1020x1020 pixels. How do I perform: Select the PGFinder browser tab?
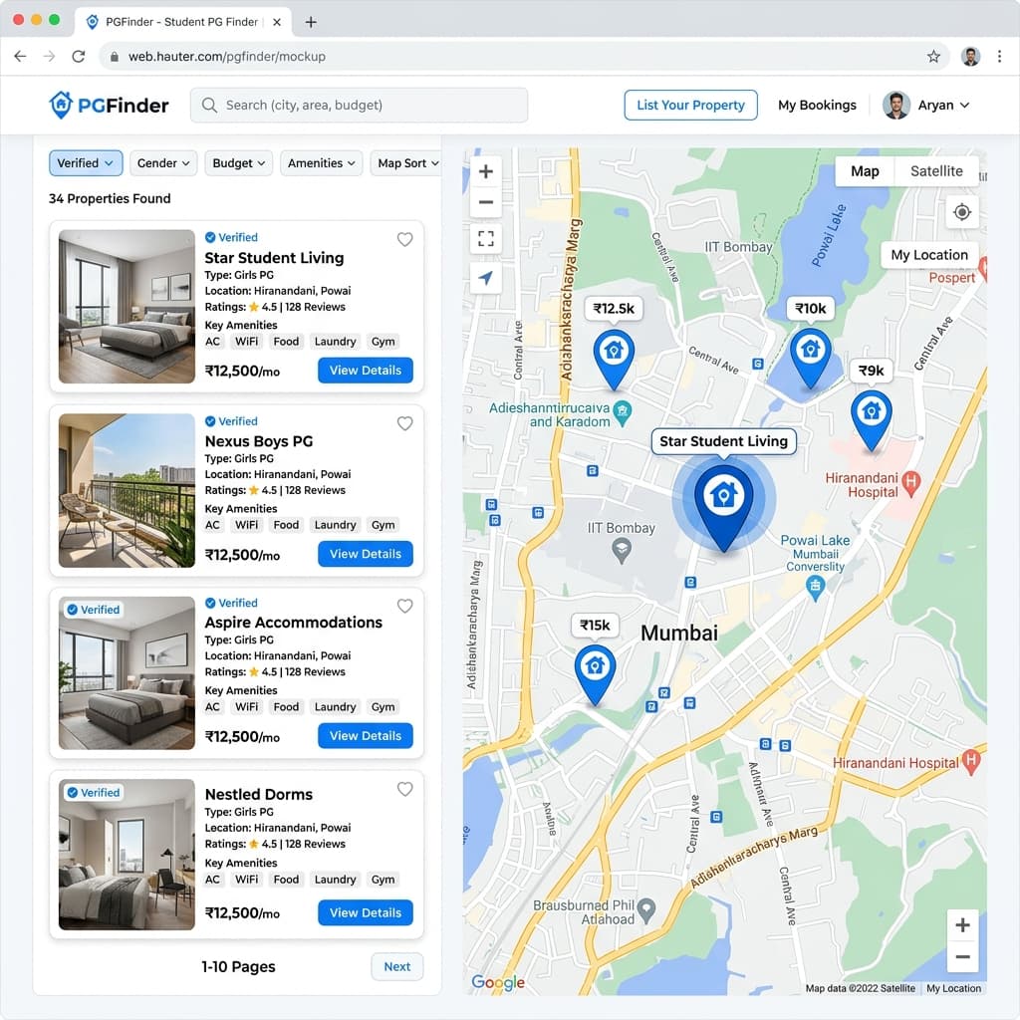(x=182, y=22)
